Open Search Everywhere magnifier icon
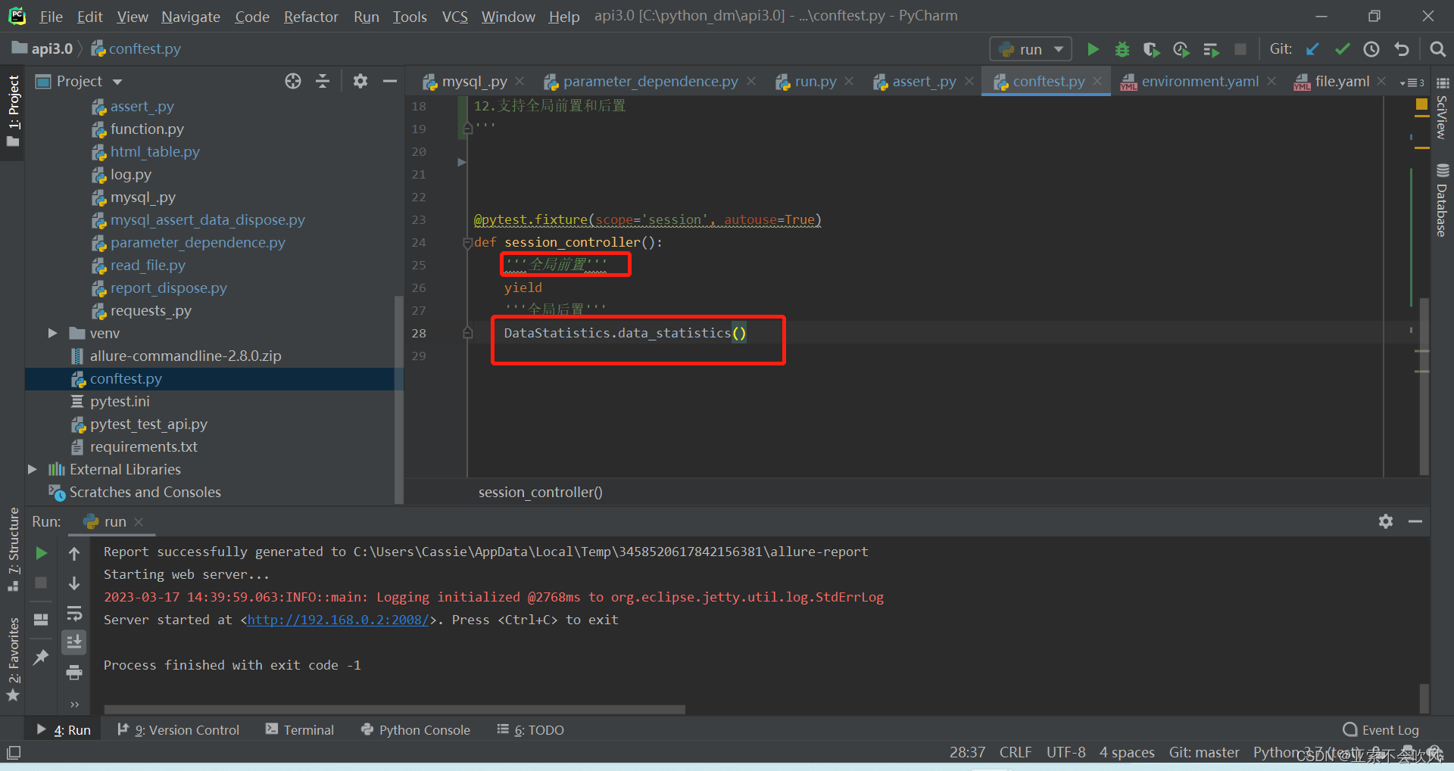The image size is (1454, 771). click(x=1437, y=49)
